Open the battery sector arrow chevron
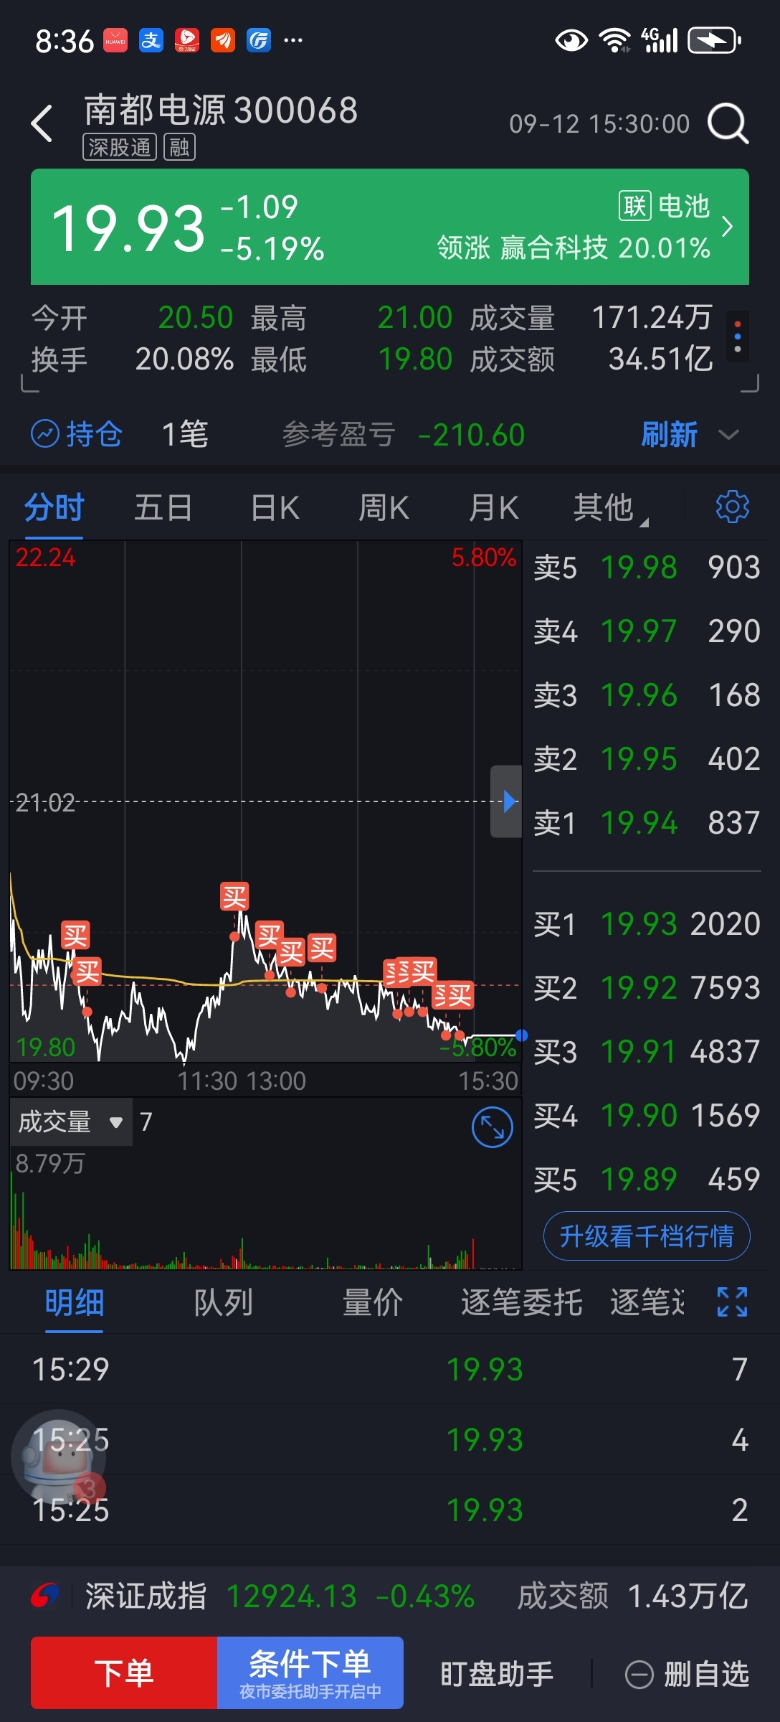This screenshot has height=1722, width=780. [x=727, y=227]
